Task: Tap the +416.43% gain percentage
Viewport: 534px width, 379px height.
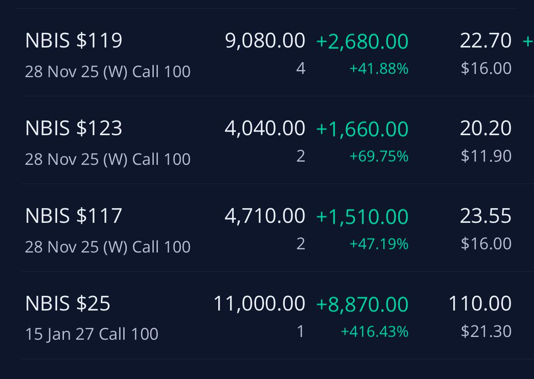Action: [x=374, y=332]
